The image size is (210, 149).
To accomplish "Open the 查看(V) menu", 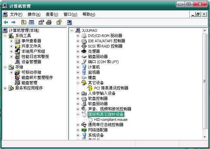I will coord(52,14).
